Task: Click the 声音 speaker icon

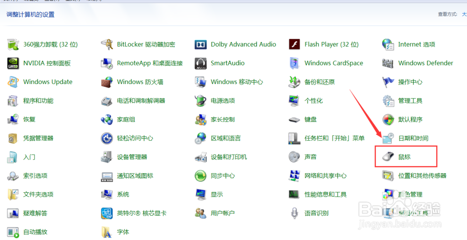Action: [x=294, y=157]
